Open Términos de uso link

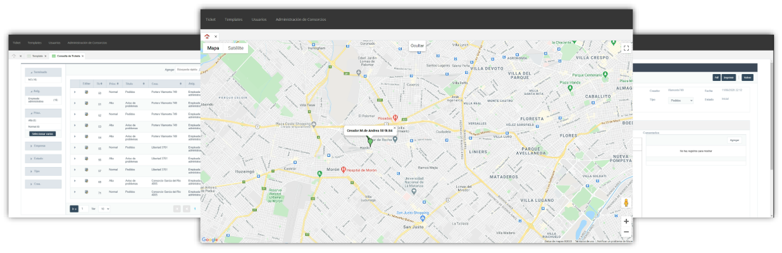tap(584, 241)
